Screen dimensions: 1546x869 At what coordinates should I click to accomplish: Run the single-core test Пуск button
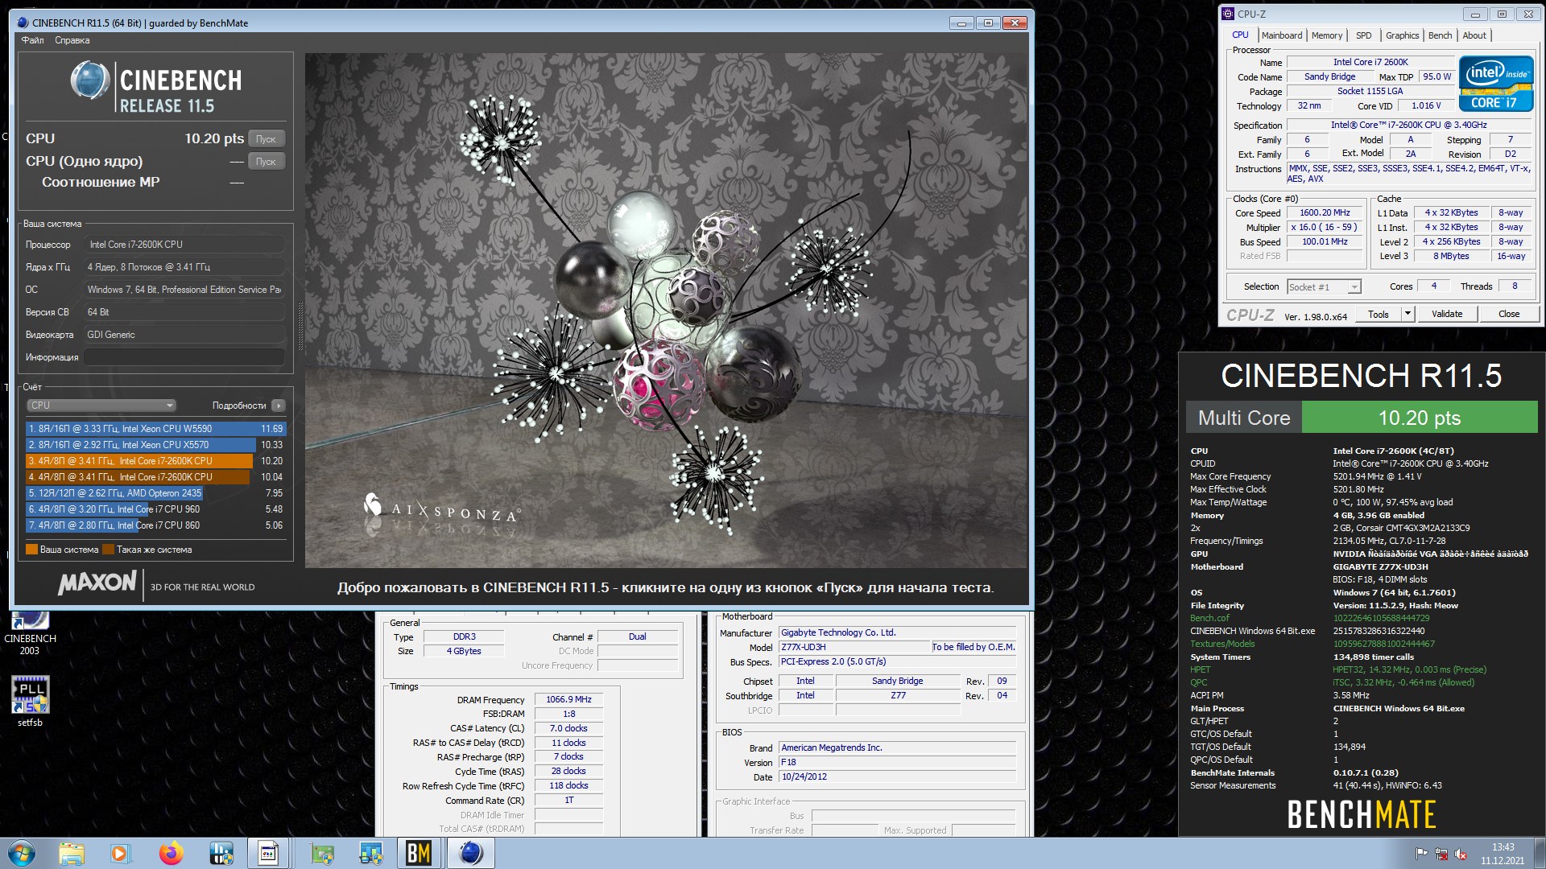point(267,162)
